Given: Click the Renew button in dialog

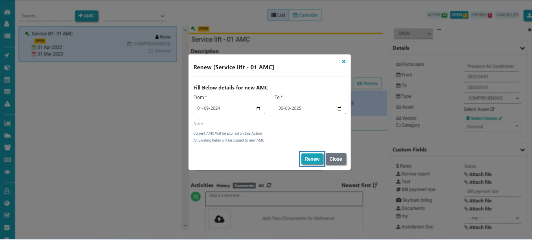Looking at the screenshot, I should pyautogui.click(x=312, y=159).
